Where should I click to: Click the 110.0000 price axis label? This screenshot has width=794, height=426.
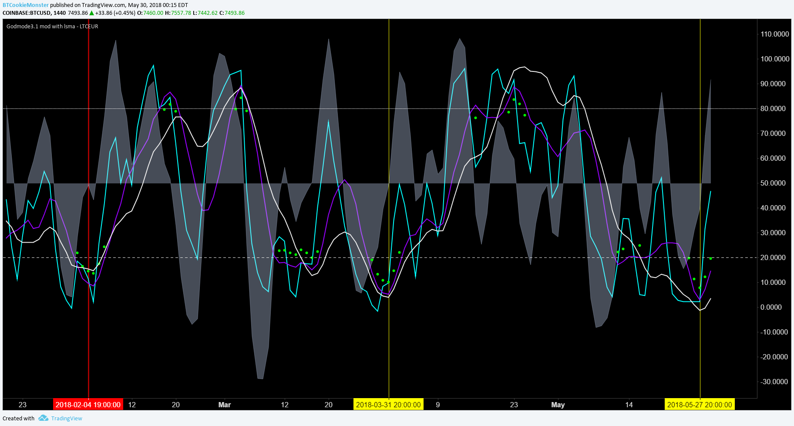click(775, 34)
